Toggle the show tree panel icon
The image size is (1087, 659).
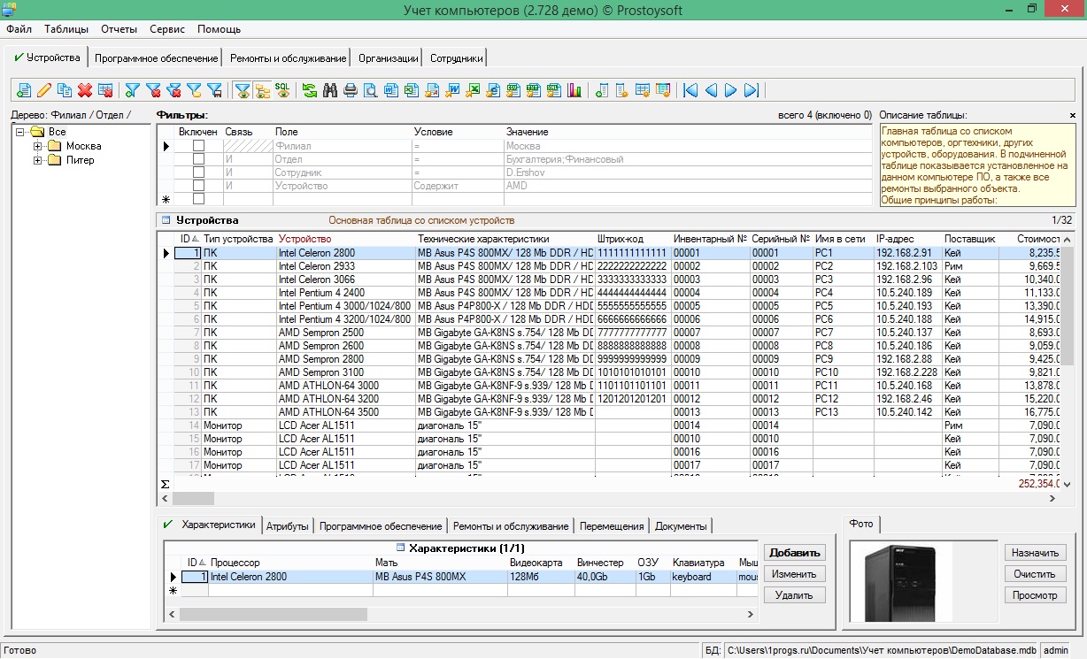262,89
